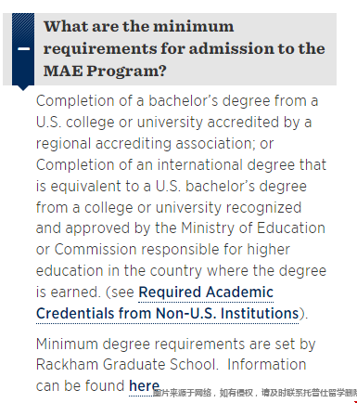Collapse the MAE admission requirements section

point(23,49)
